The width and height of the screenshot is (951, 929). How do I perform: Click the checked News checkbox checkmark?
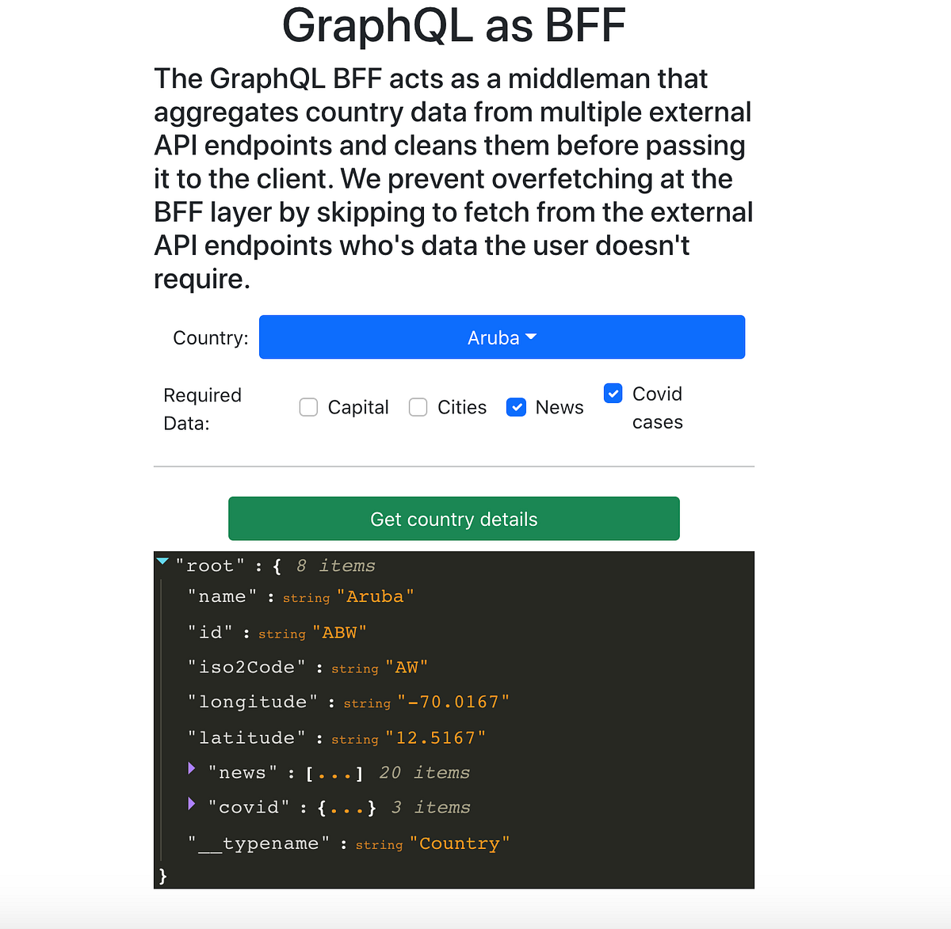[516, 406]
